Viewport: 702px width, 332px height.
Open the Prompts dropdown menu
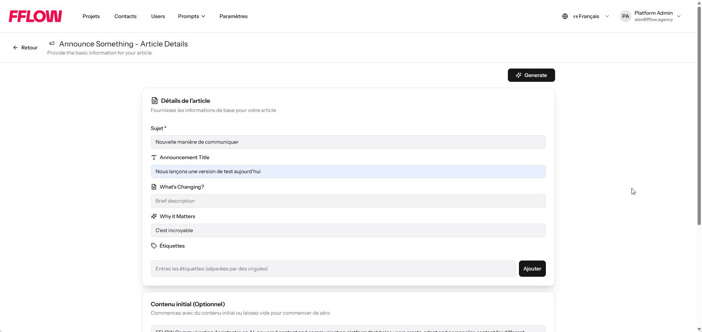click(192, 16)
